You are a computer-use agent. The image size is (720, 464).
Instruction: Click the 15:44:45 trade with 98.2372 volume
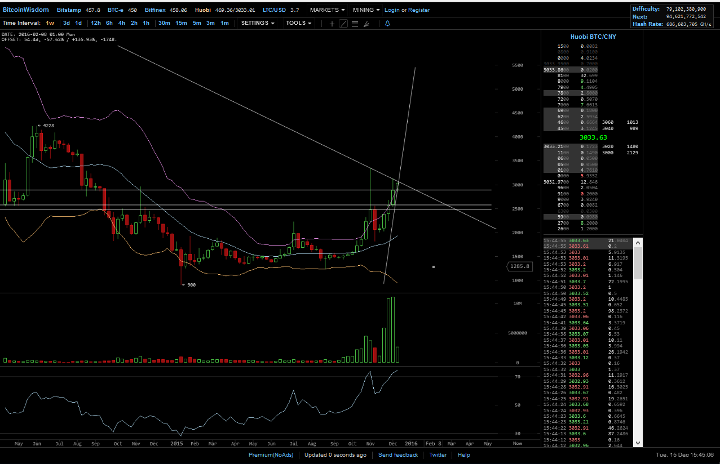[586, 311]
